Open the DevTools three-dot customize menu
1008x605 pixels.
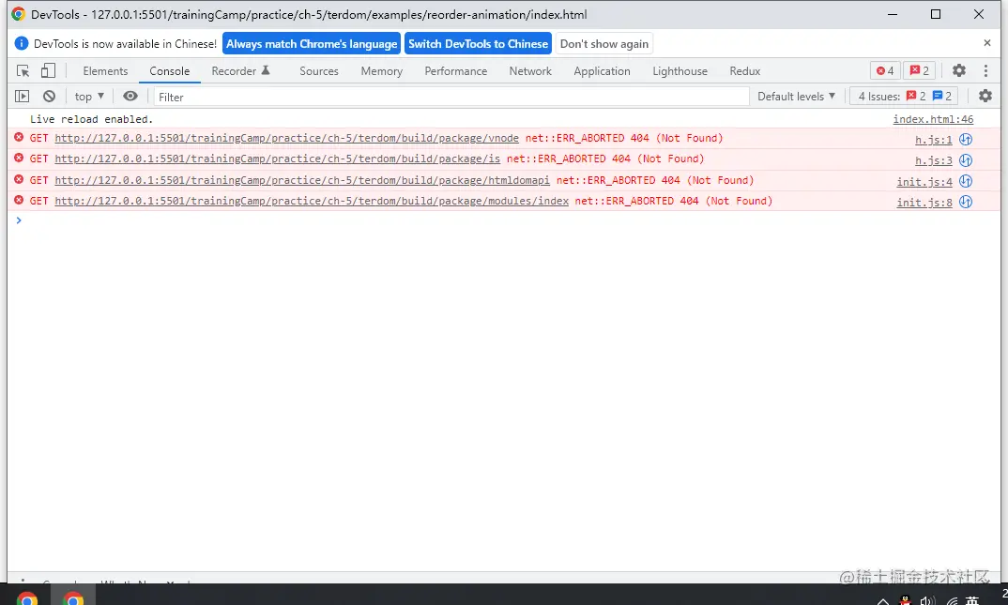(985, 70)
